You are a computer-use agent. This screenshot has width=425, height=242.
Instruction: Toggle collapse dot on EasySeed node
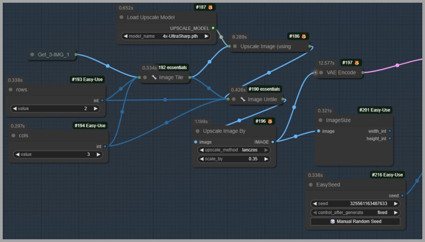click(311, 185)
